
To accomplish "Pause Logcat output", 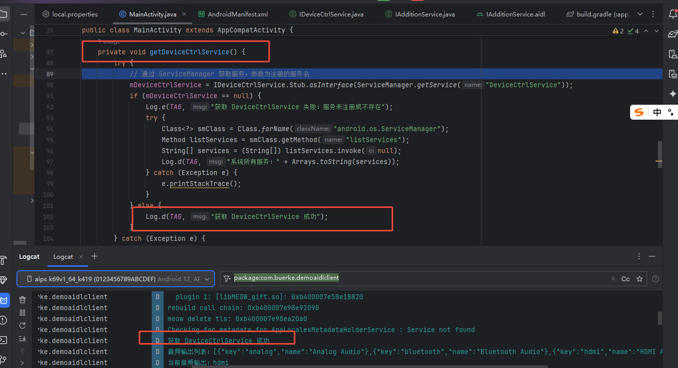I will (22, 313).
